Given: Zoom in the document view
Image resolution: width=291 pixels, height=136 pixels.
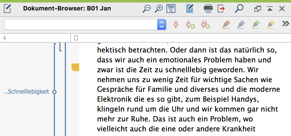Looking at the screenshot, I should point(159,9).
